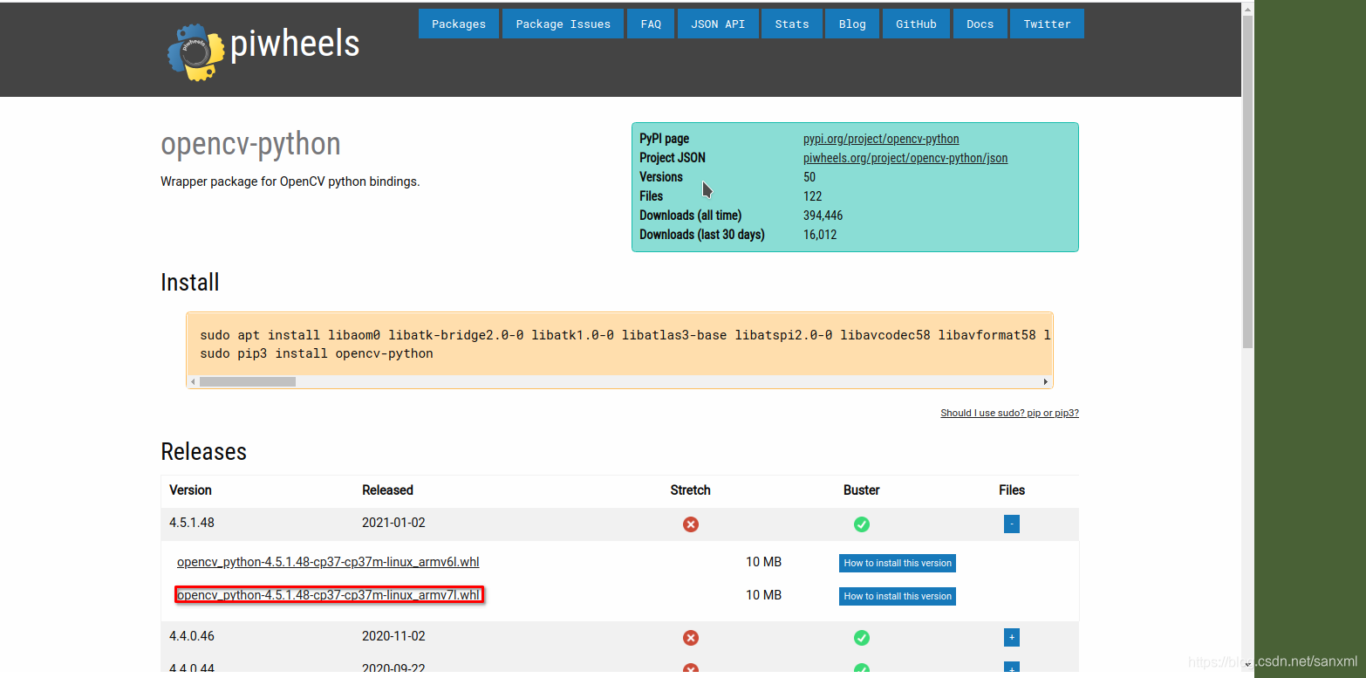The height and width of the screenshot is (678, 1366).
Task: Click the Files column header
Action: click(1012, 490)
